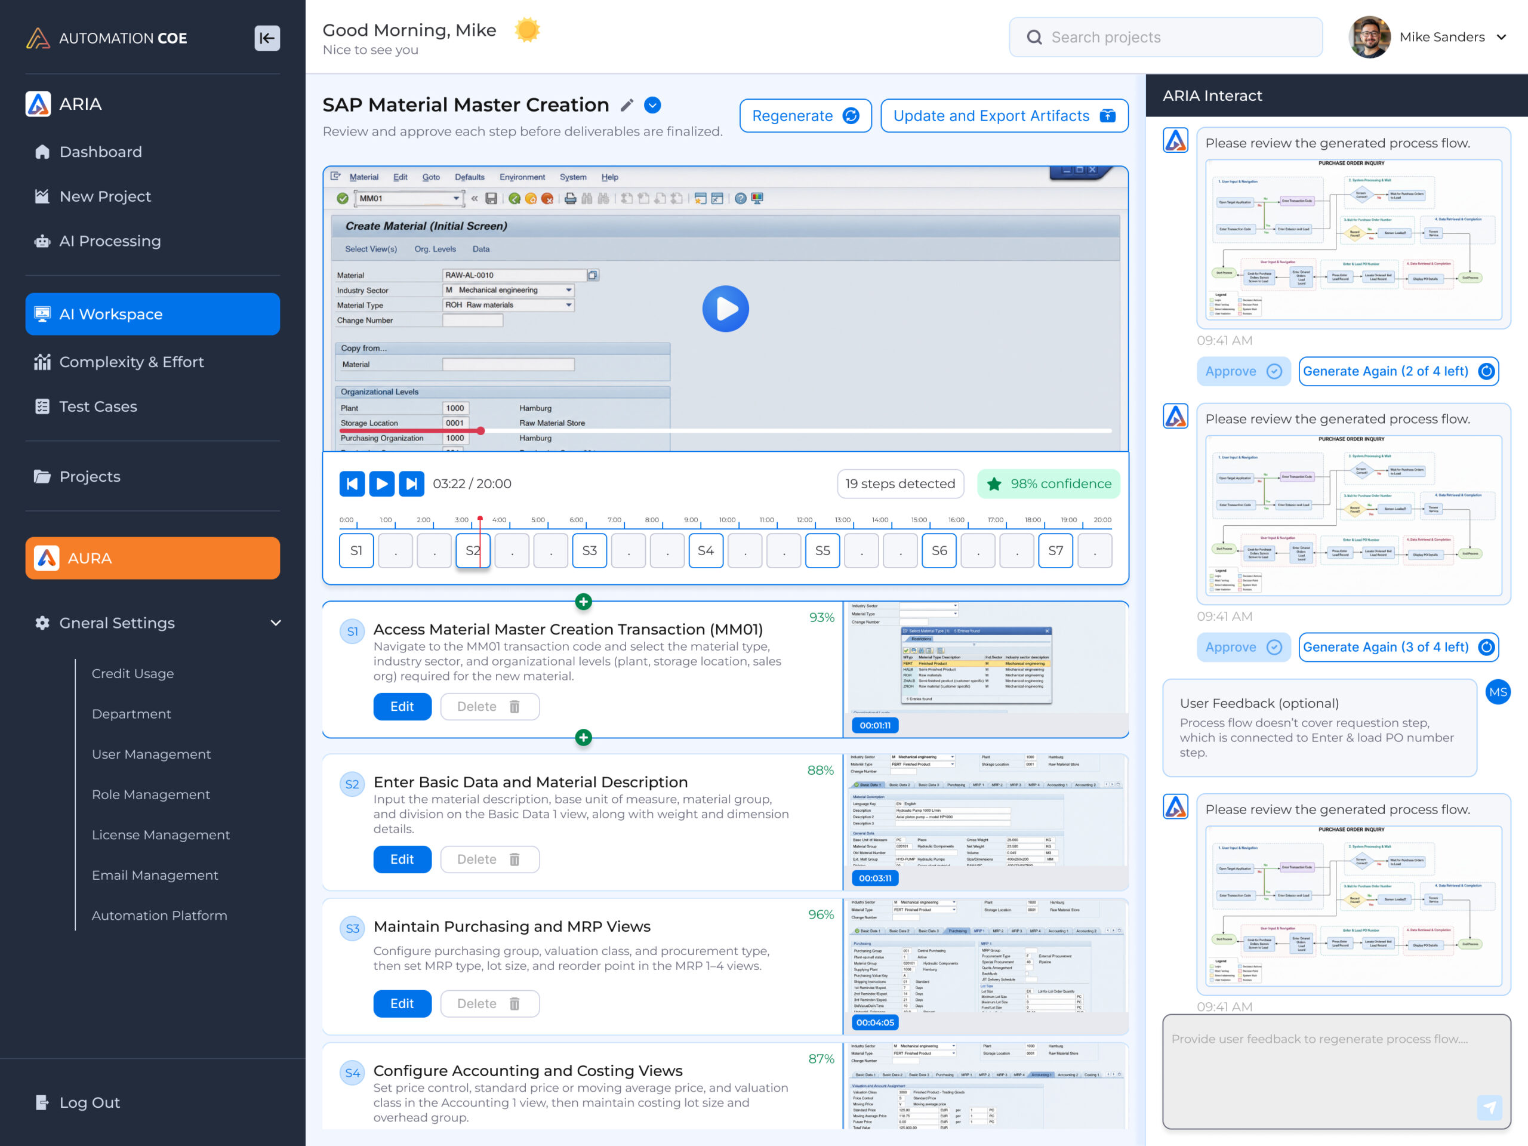Open Department settings
1528x1146 pixels.
point(131,714)
